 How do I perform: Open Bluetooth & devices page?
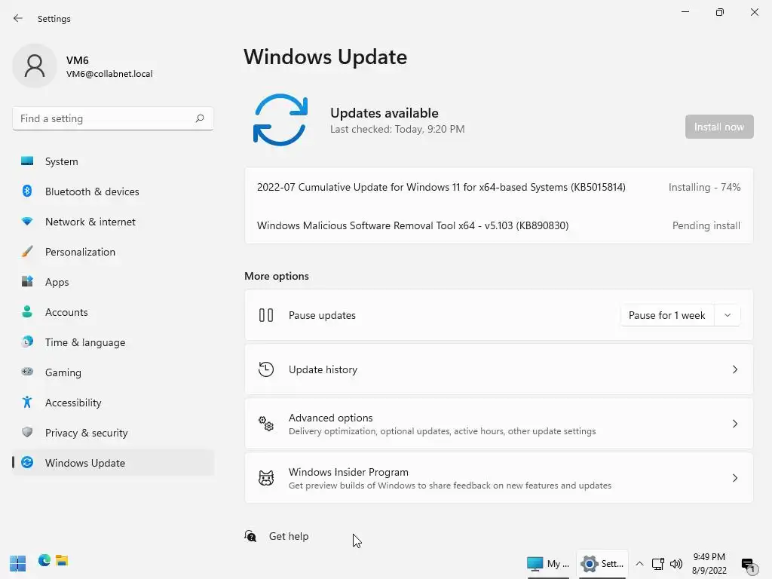point(113,191)
